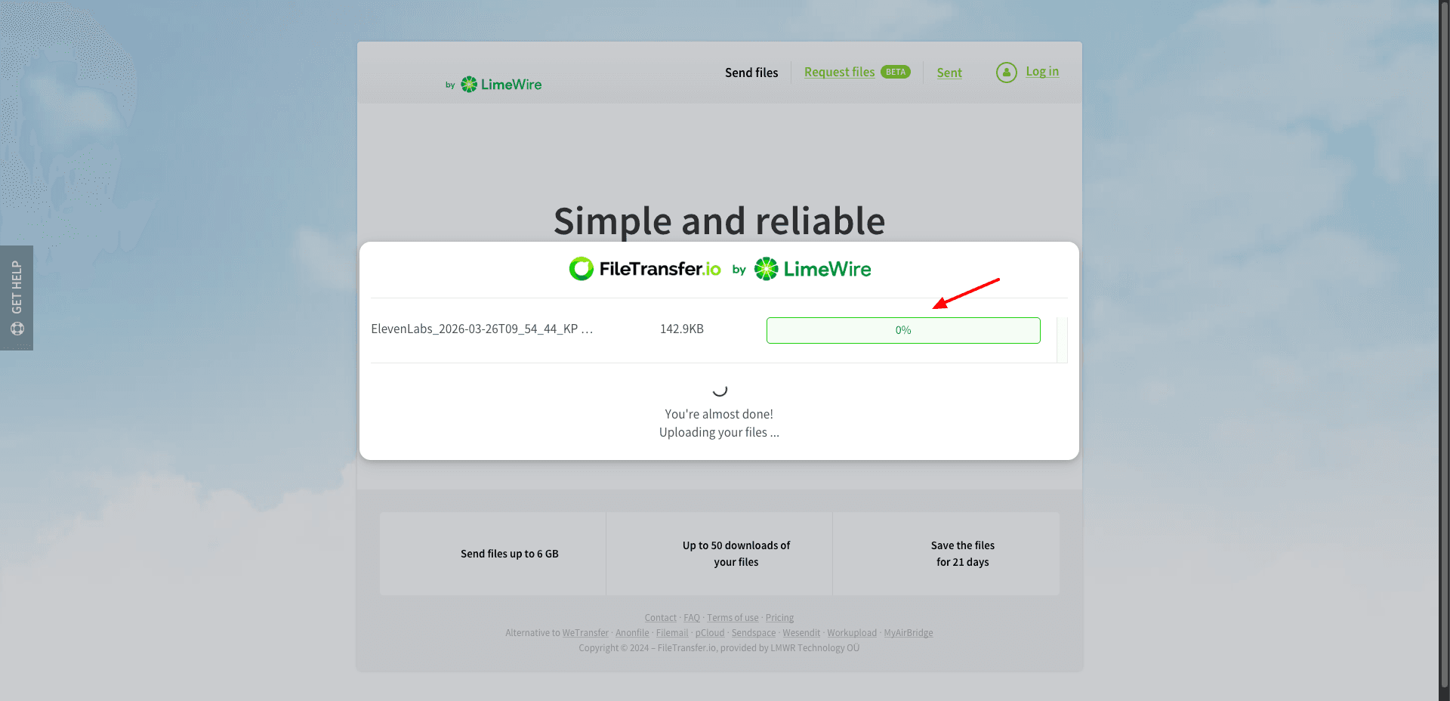Click the Log in link

pos(1042,71)
